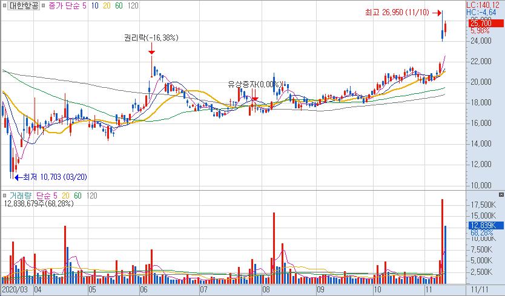Screen dimensions: 505x296
Task: Select the yellow 20-day price average label
Action: point(107,5)
